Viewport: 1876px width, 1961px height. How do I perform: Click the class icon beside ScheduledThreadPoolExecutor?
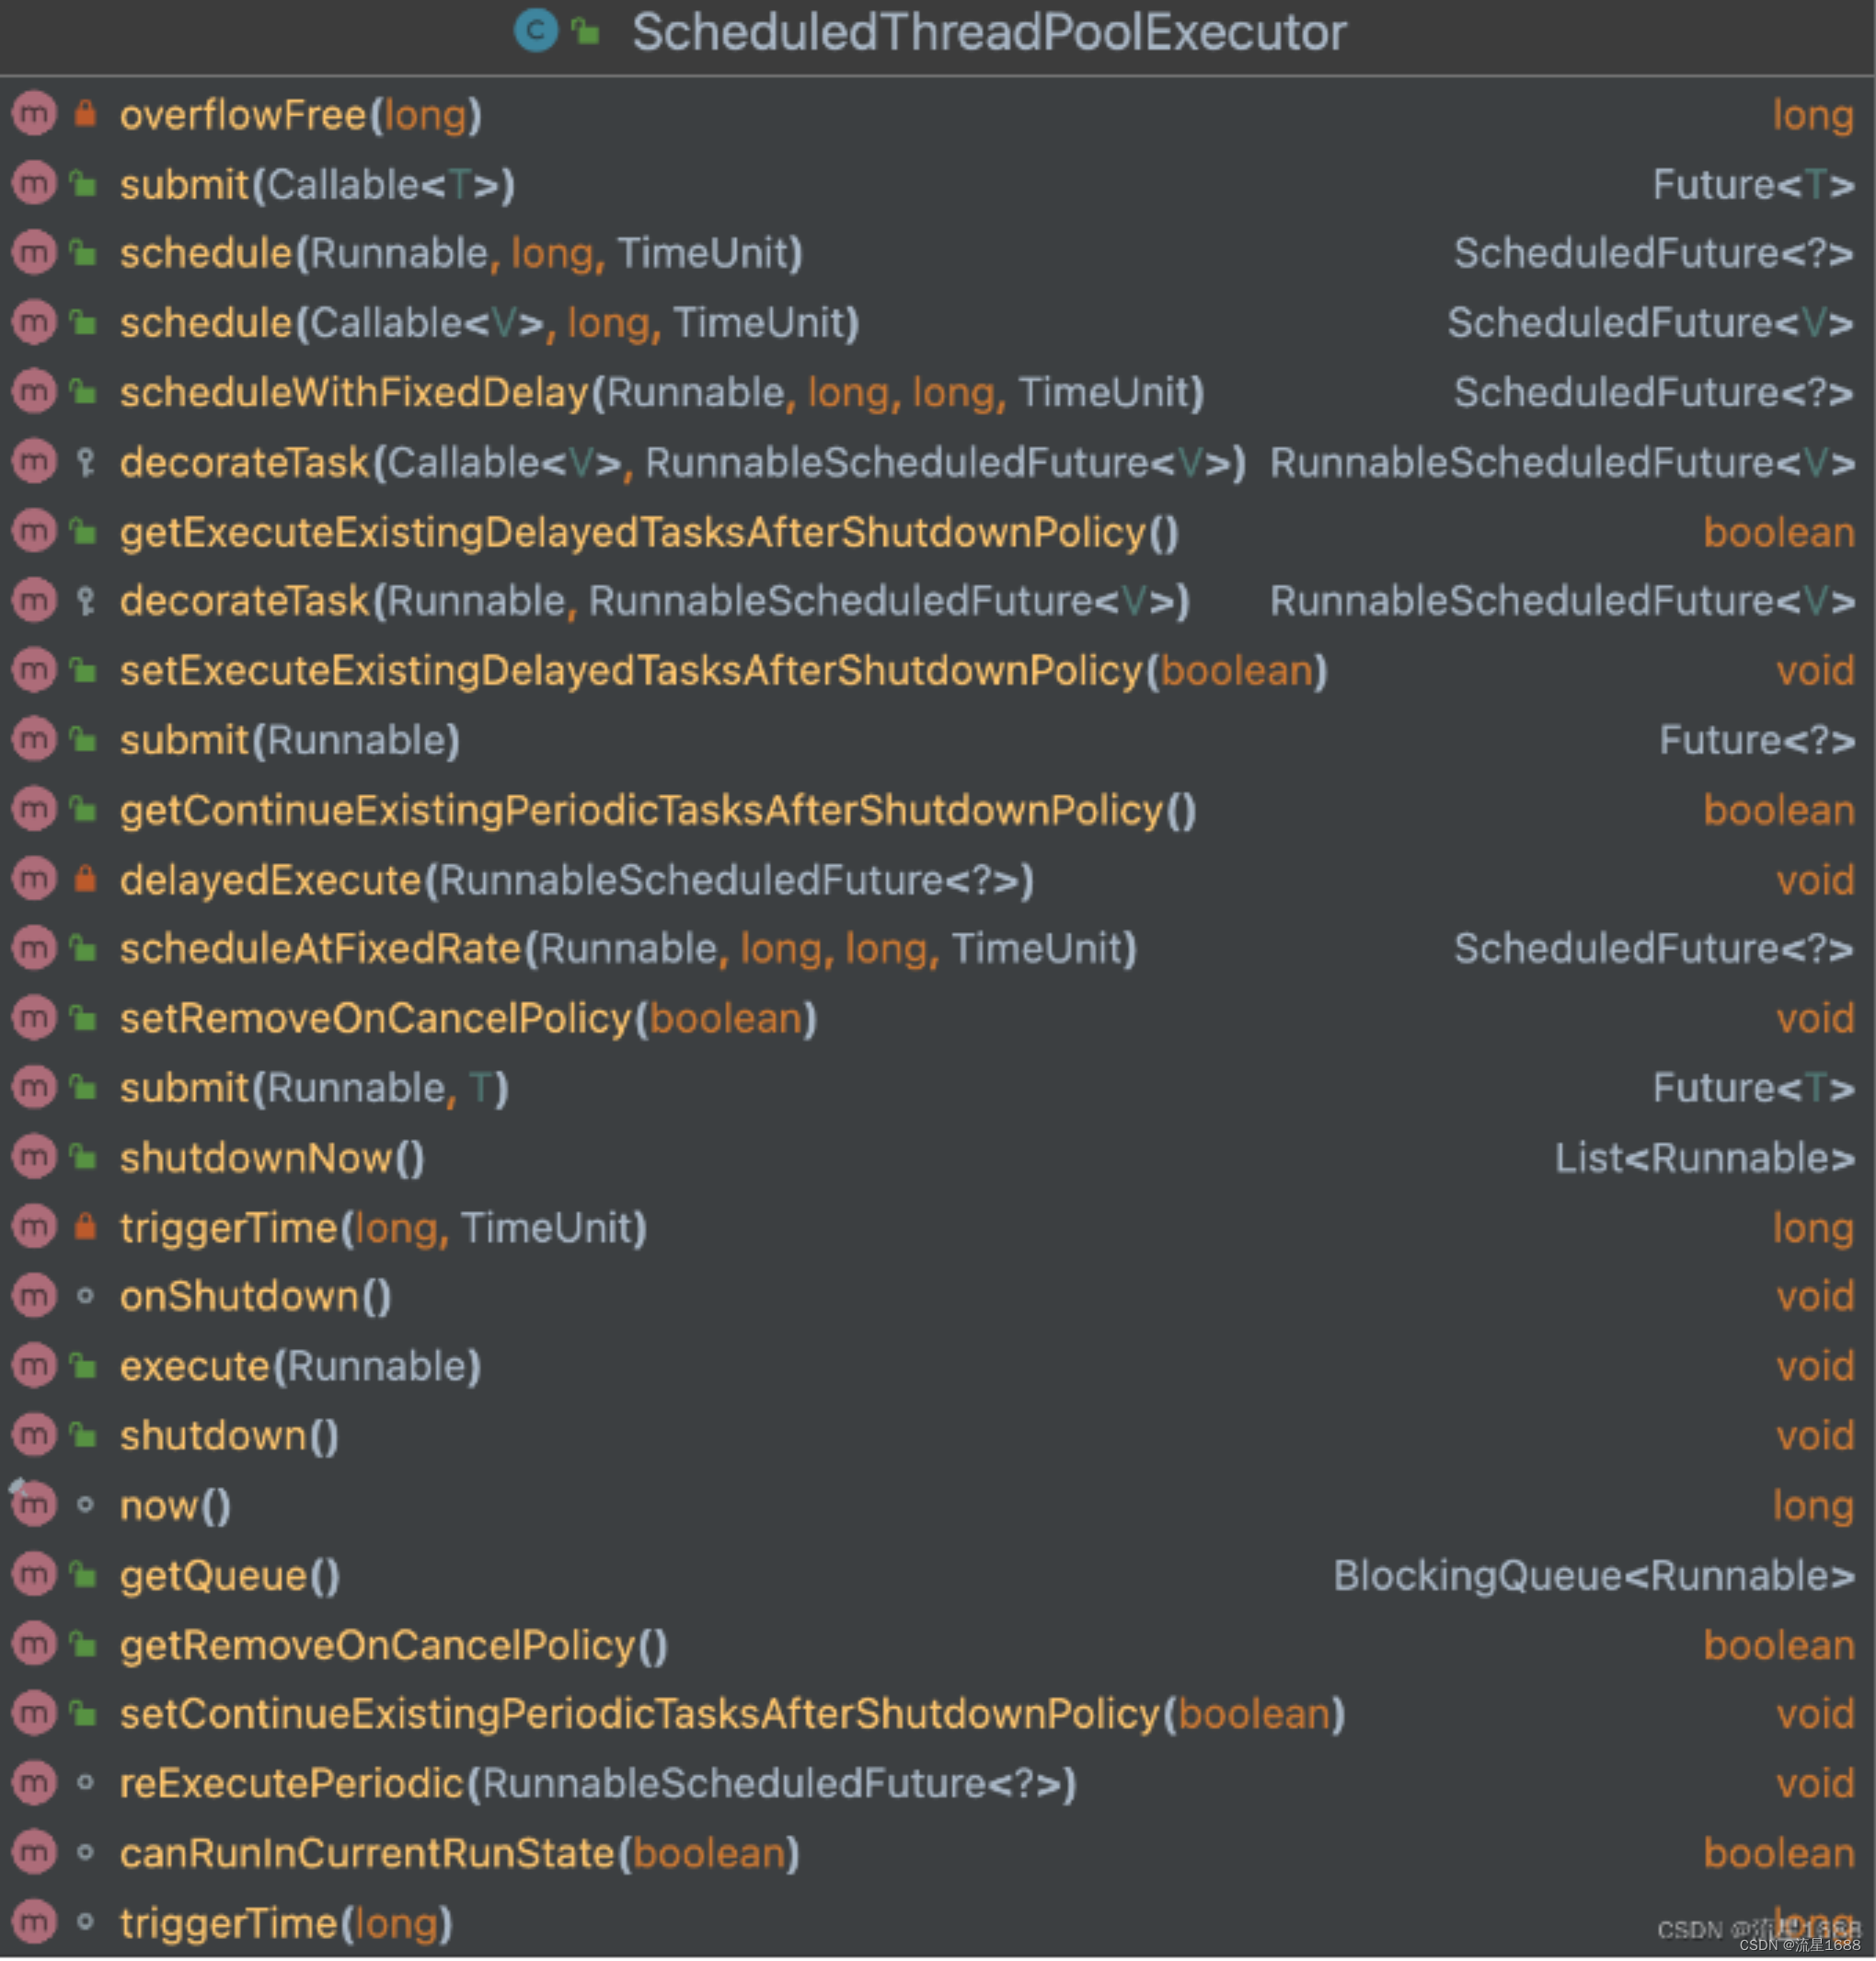click(x=535, y=31)
